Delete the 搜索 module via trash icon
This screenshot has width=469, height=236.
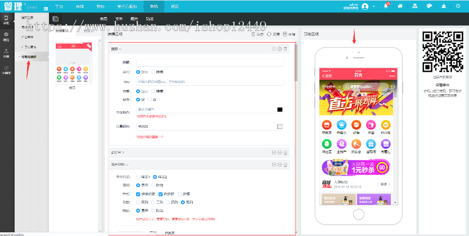point(286,49)
